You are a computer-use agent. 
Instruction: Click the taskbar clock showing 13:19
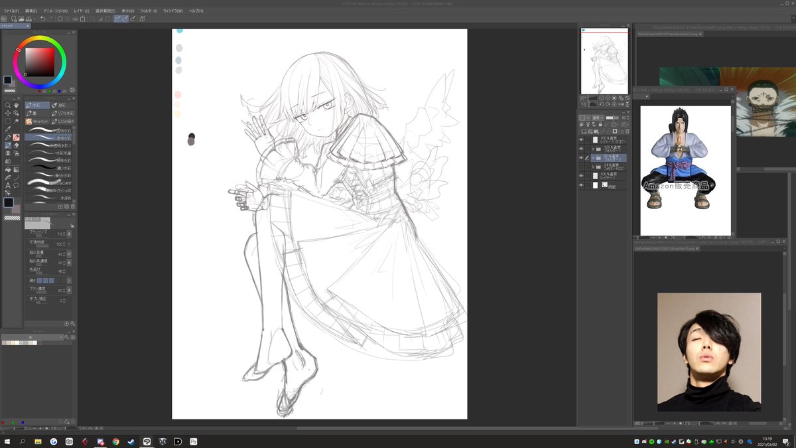point(768,441)
